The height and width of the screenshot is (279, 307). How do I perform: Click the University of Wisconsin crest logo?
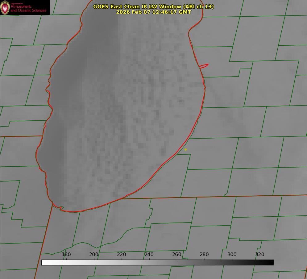[5, 7]
